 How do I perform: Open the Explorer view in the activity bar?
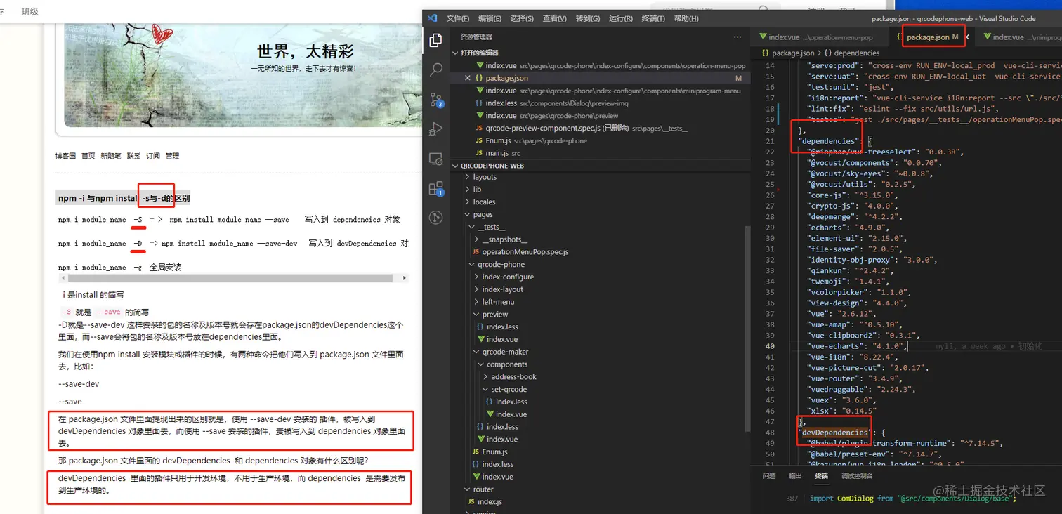435,40
